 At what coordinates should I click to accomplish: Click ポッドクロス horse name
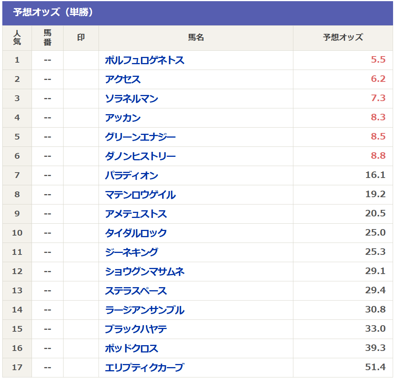131,349
